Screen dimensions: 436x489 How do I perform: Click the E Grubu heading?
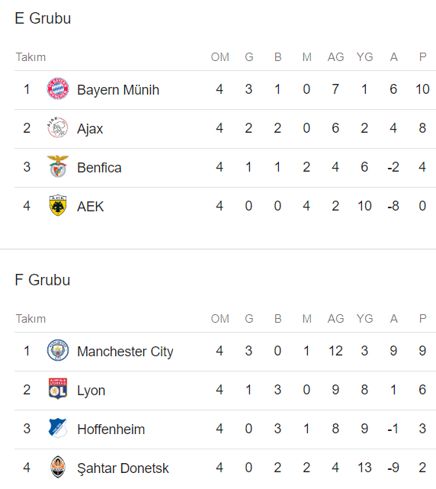[x=43, y=18]
